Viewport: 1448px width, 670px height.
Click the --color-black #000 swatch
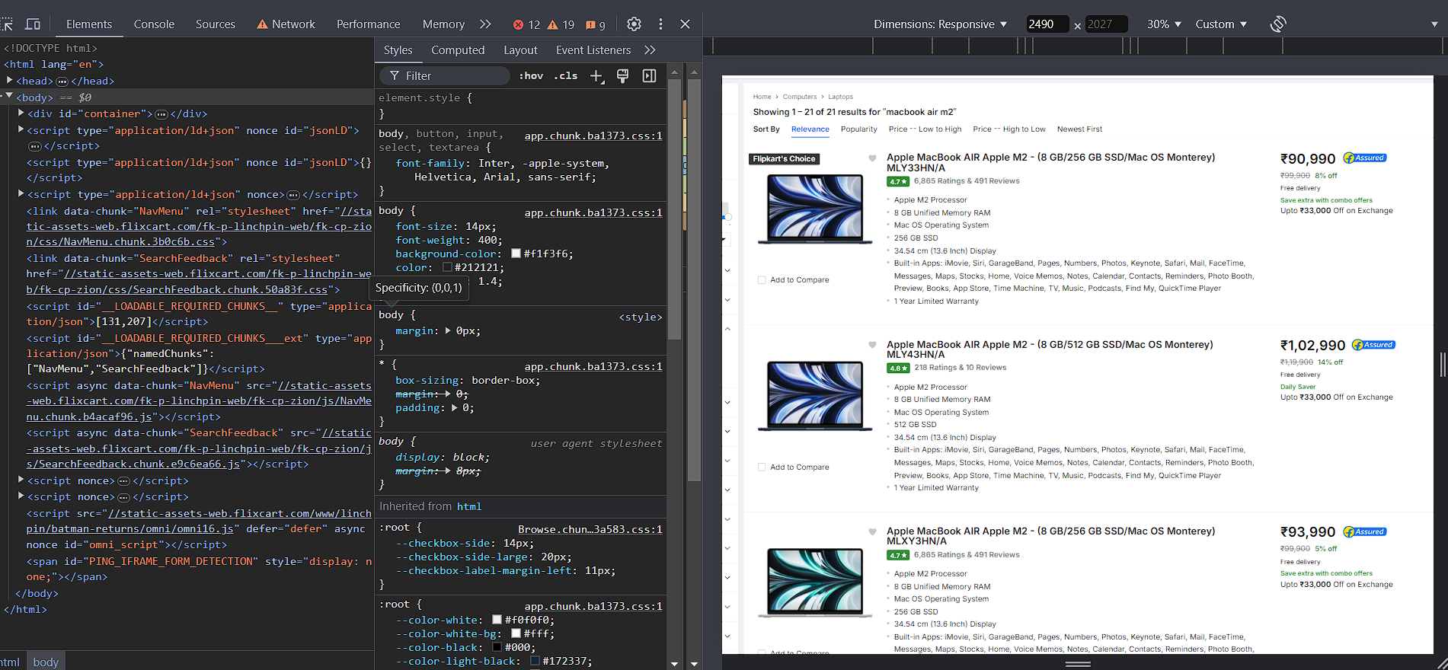coord(497,647)
